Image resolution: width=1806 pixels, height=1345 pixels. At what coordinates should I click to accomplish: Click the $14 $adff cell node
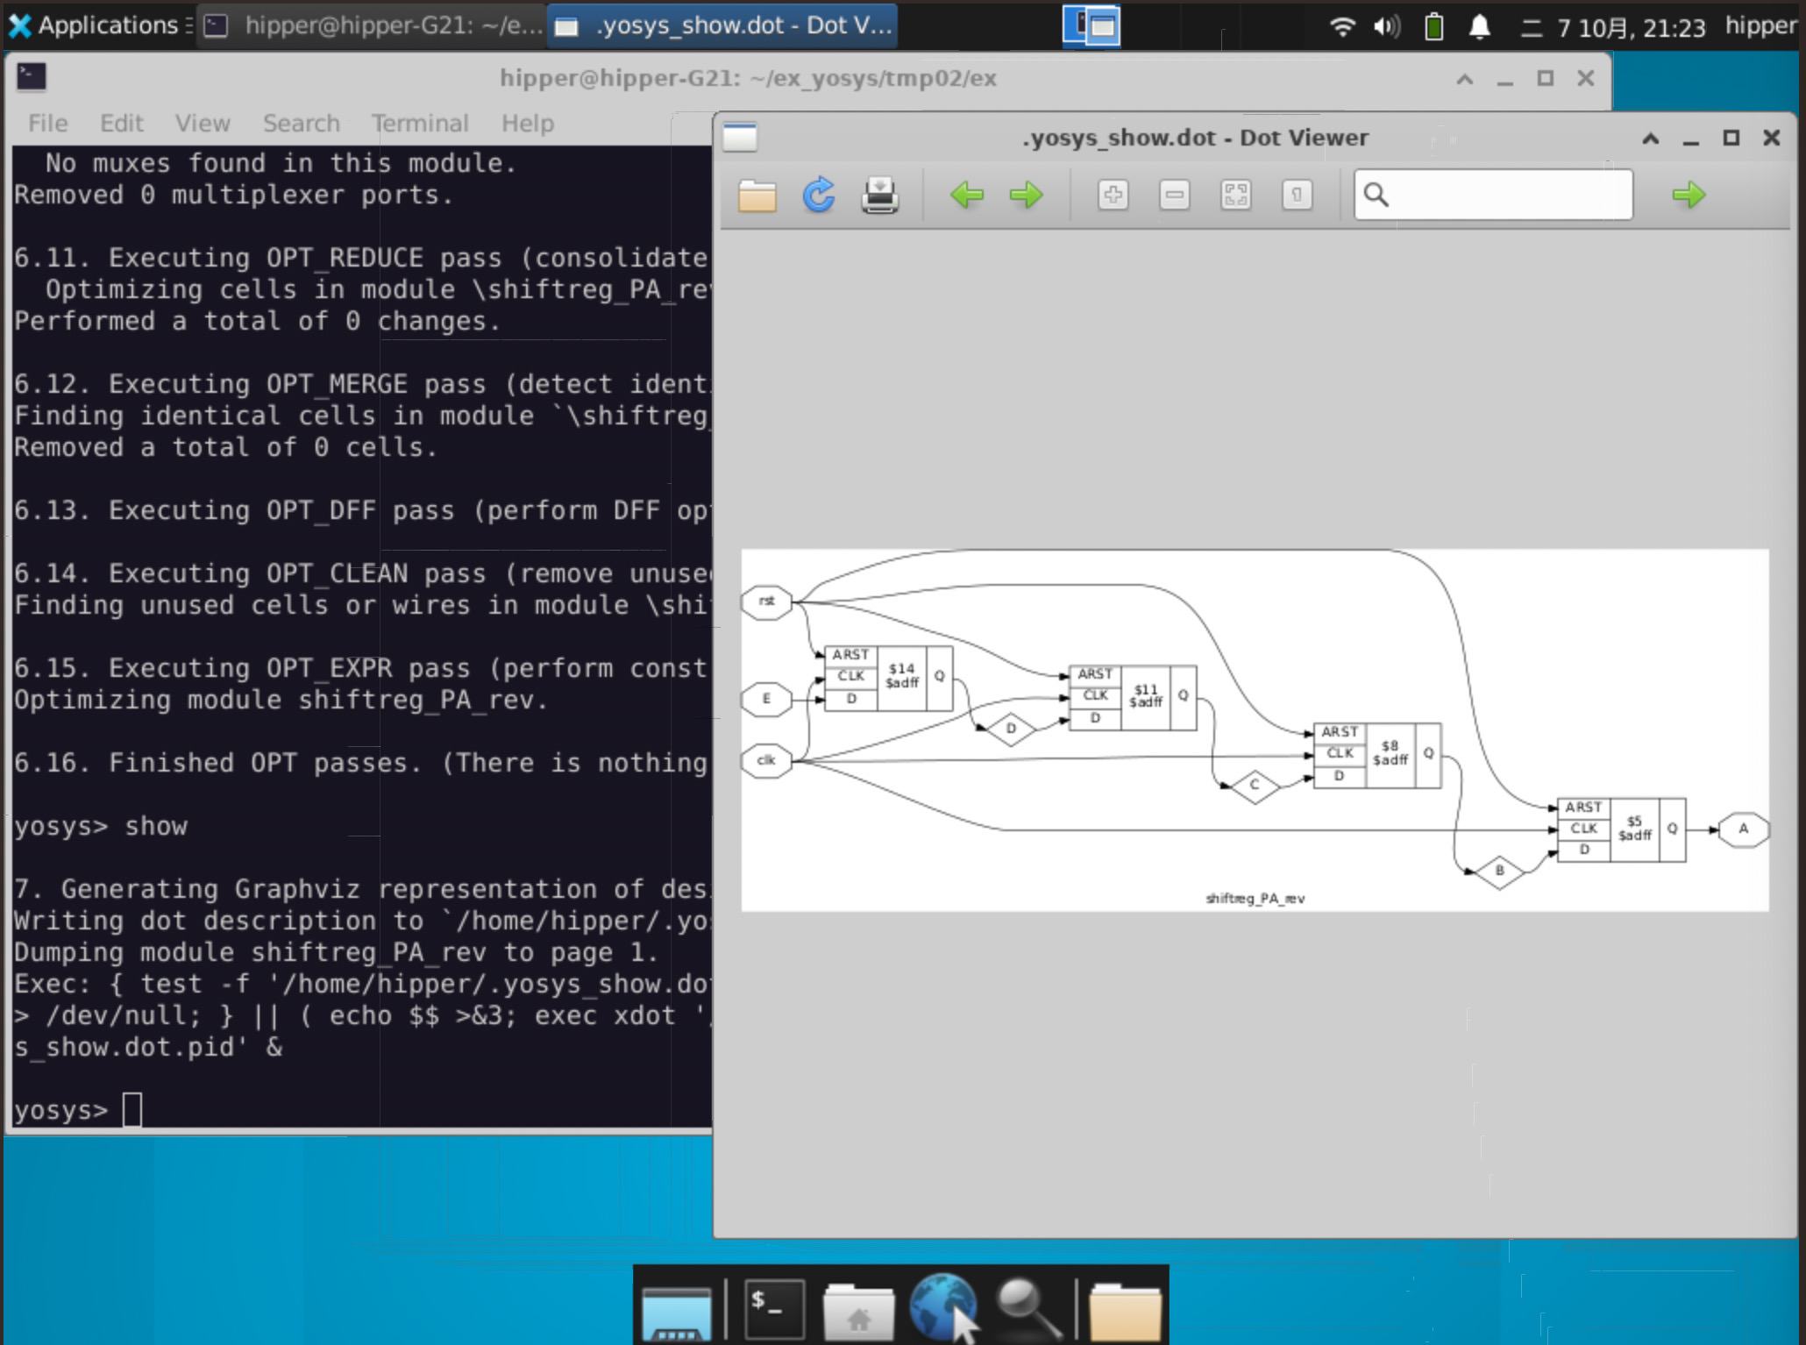tap(901, 676)
